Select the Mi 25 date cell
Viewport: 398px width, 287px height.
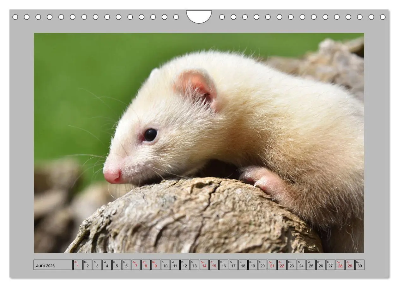point(311,265)
